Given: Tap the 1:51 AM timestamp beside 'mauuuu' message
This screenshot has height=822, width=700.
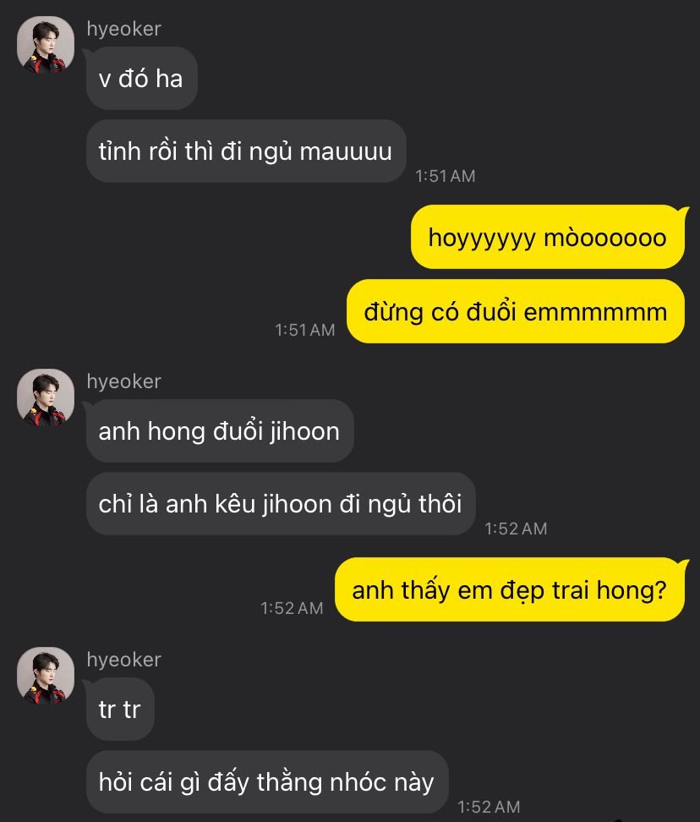Looking at the screenshot, I should tap(446, 176).
